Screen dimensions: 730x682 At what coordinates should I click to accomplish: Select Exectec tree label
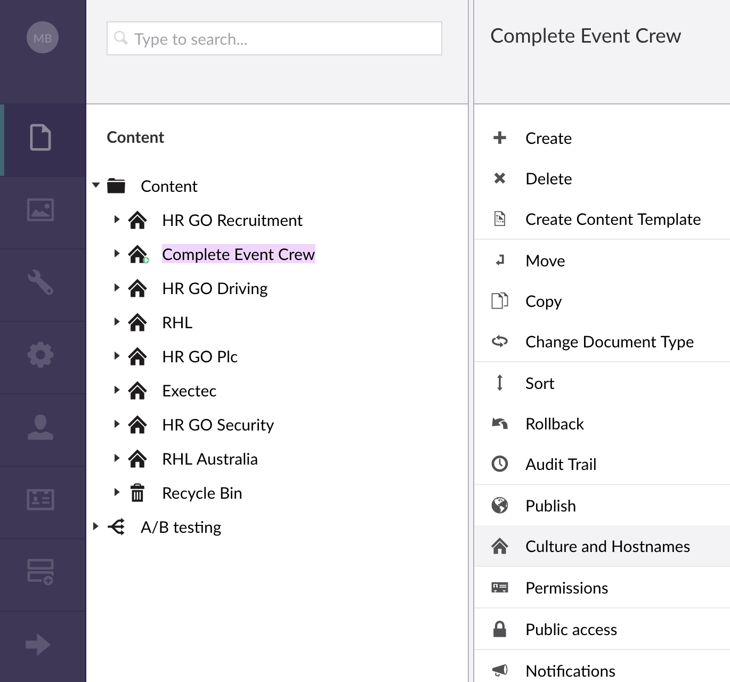click(x=189, y=391)
